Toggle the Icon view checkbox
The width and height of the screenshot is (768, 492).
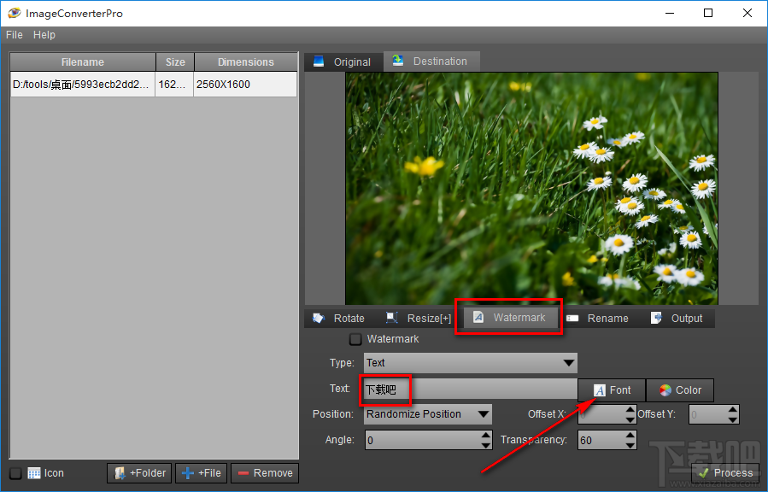click(15, 473)
